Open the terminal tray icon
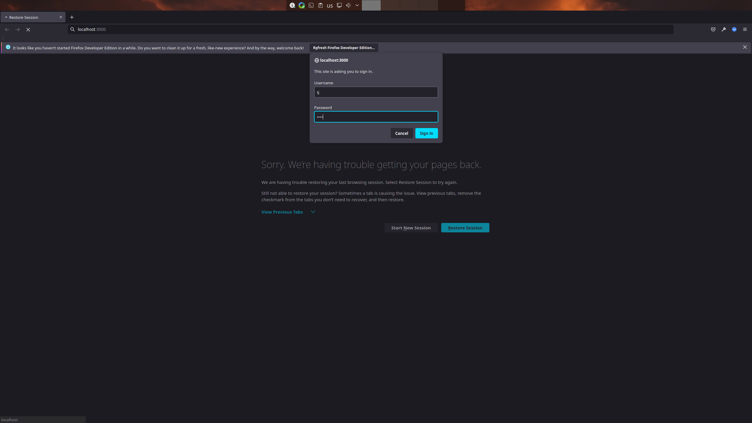752x423 pixels. click(x=311, y=5)
